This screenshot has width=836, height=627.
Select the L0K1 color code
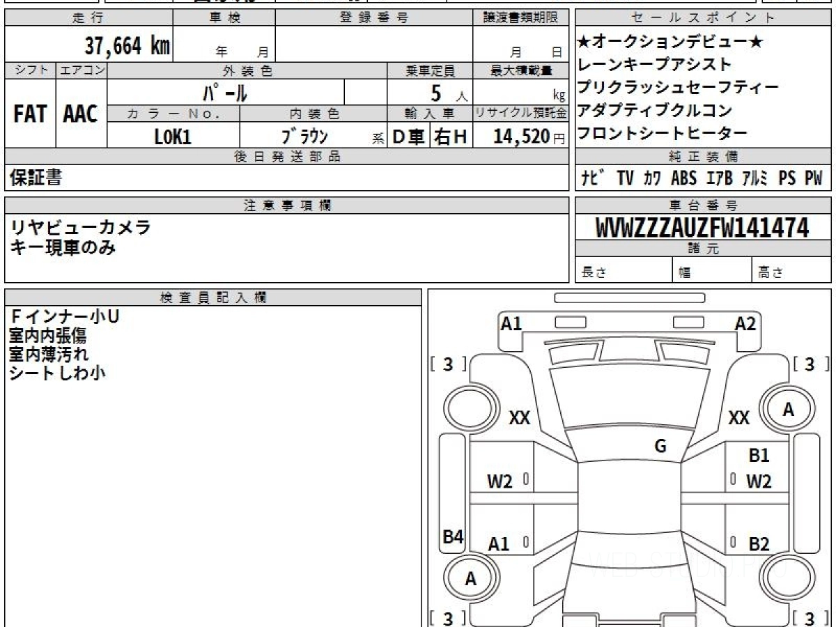point(172,137)
